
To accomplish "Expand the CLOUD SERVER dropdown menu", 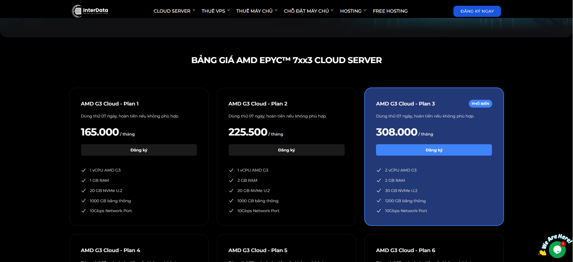I will pos(174,11).
